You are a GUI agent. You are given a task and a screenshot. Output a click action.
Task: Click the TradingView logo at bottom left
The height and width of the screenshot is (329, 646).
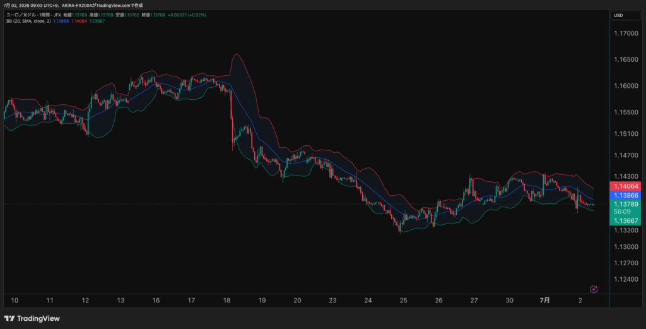tap(32, 318)
